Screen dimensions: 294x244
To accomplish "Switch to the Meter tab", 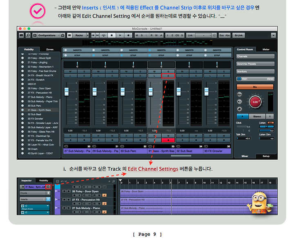I will (266, 49).
